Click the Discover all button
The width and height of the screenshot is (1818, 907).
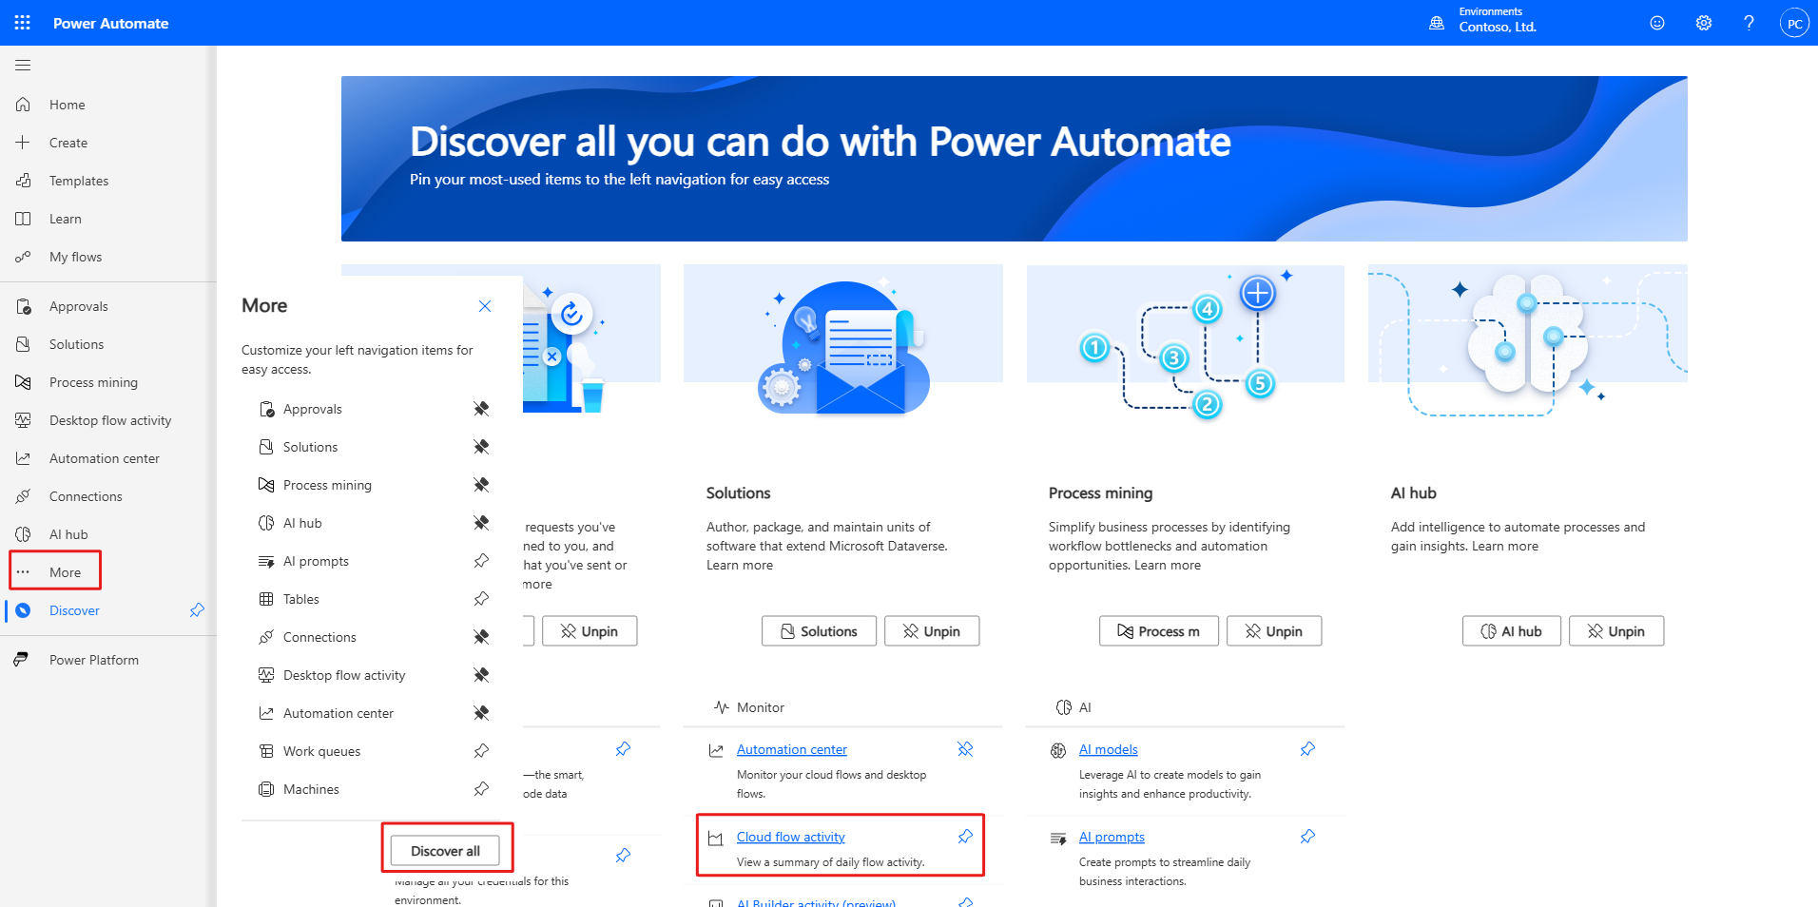[x=445, y=851]
